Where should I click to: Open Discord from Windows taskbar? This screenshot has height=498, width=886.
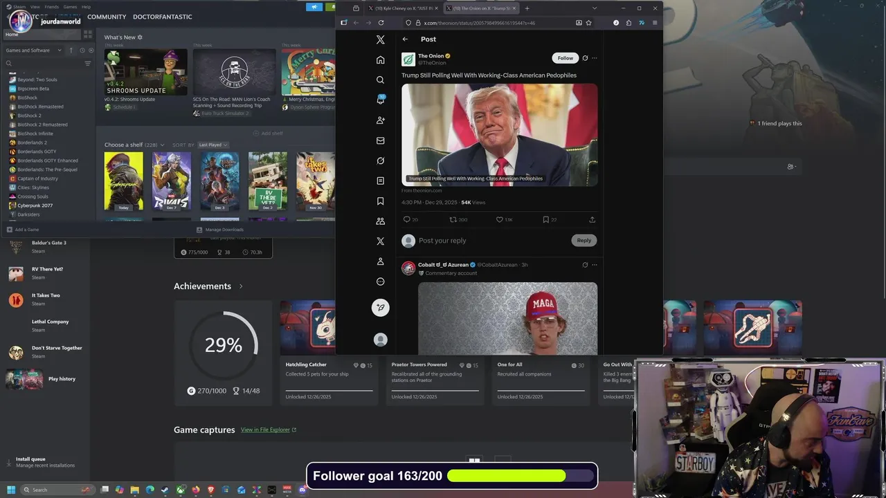[x=302, y=490]
